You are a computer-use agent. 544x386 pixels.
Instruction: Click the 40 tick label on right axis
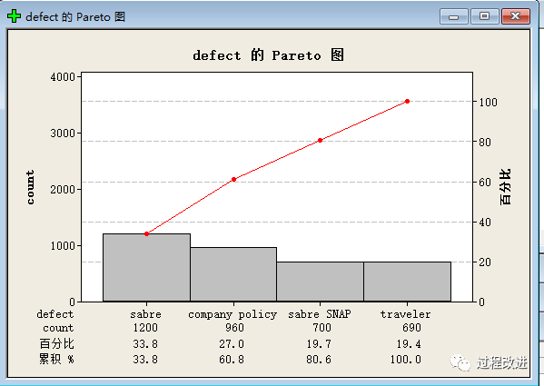[x=485, y=222]
